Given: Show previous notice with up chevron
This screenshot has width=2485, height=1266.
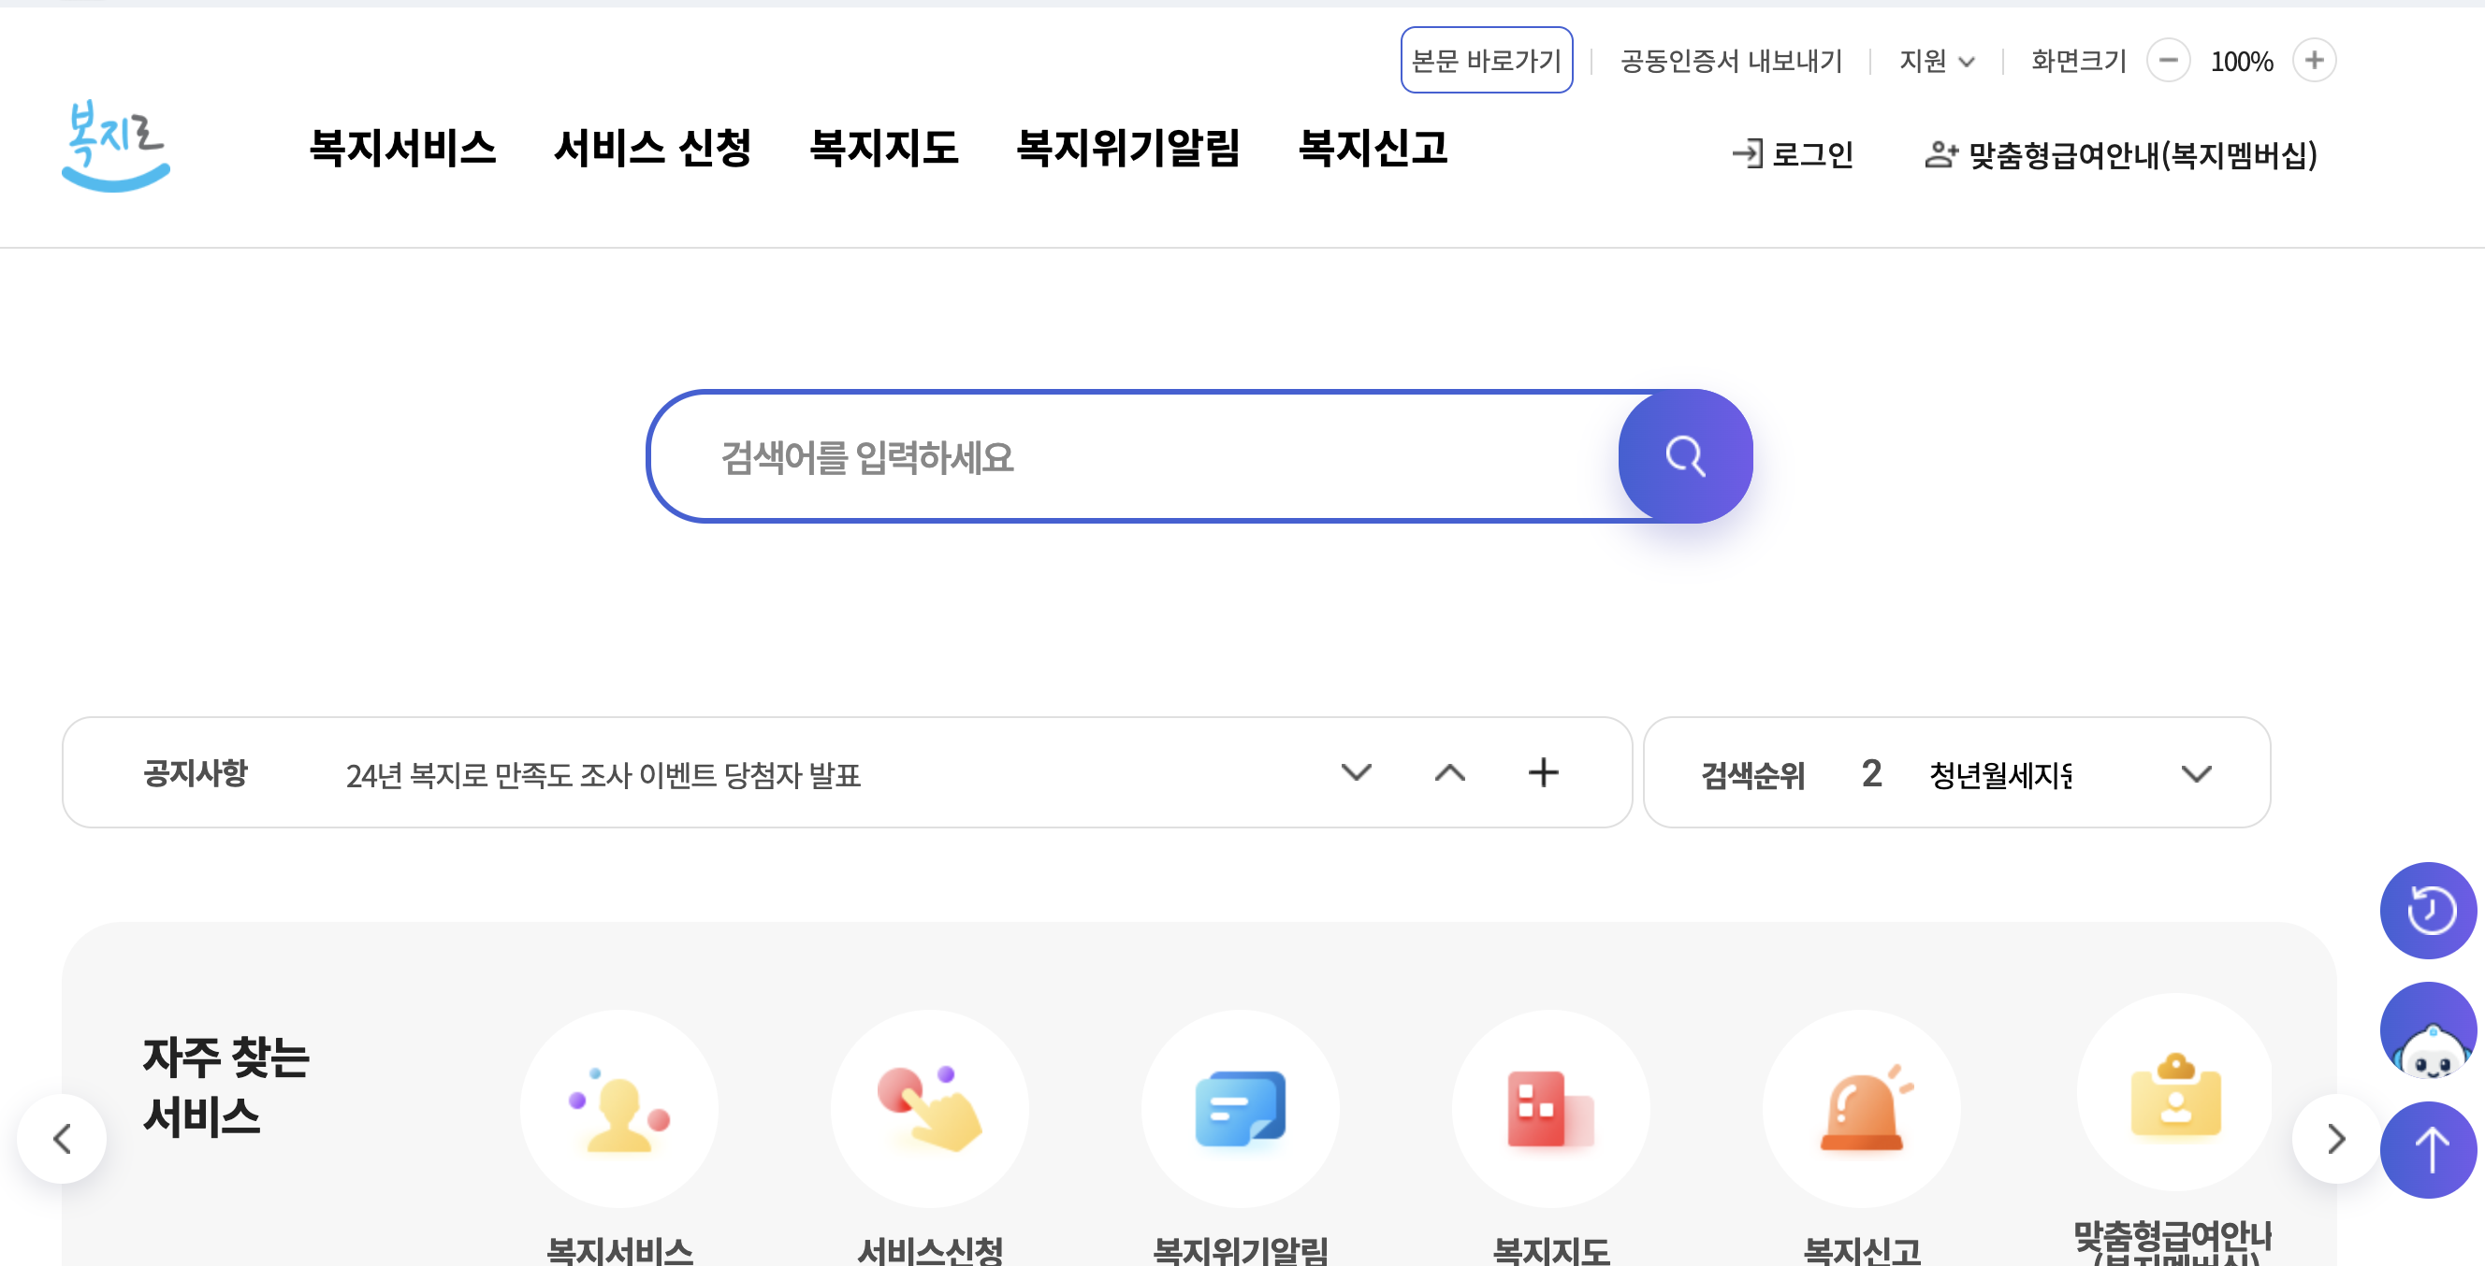Looking at the screenshot, I should (1449, 772).
